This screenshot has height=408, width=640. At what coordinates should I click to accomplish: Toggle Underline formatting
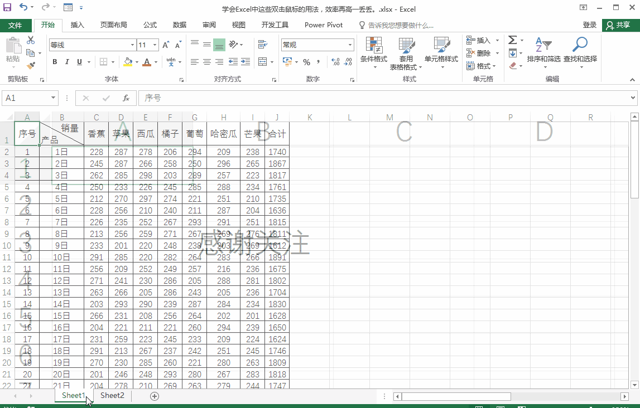[79, 61]
